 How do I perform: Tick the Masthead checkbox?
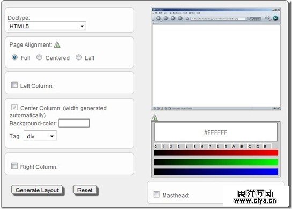[156, 195]
